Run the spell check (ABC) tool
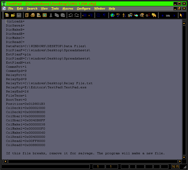This screenshot has height=170, width=188. (x=118, y=15)
